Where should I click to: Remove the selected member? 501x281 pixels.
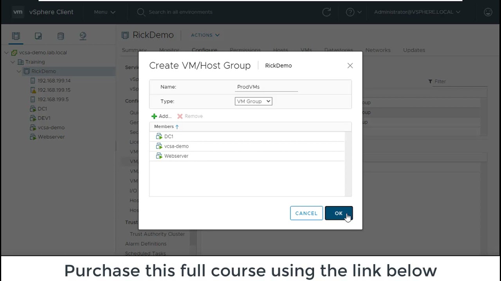(x=190, y=116)
